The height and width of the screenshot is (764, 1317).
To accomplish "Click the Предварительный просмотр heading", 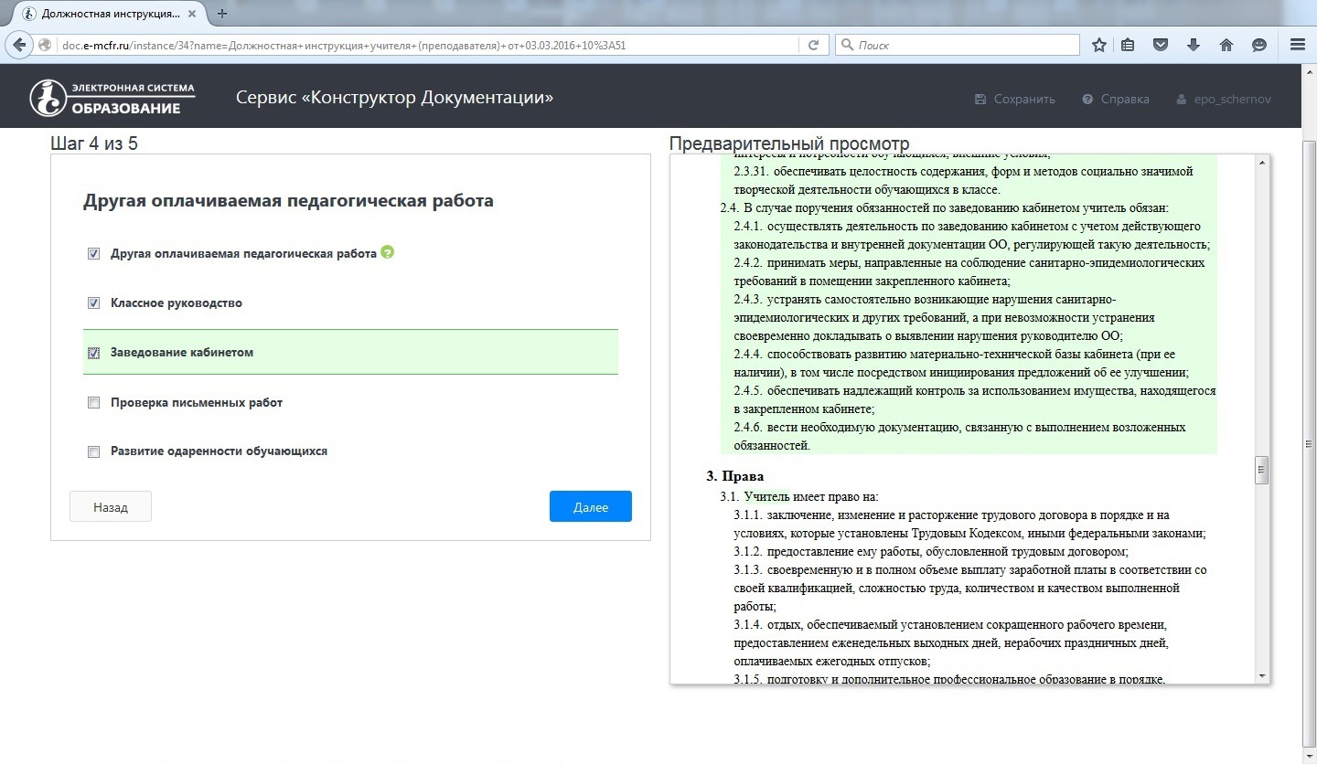I will (x=789, y=143).
